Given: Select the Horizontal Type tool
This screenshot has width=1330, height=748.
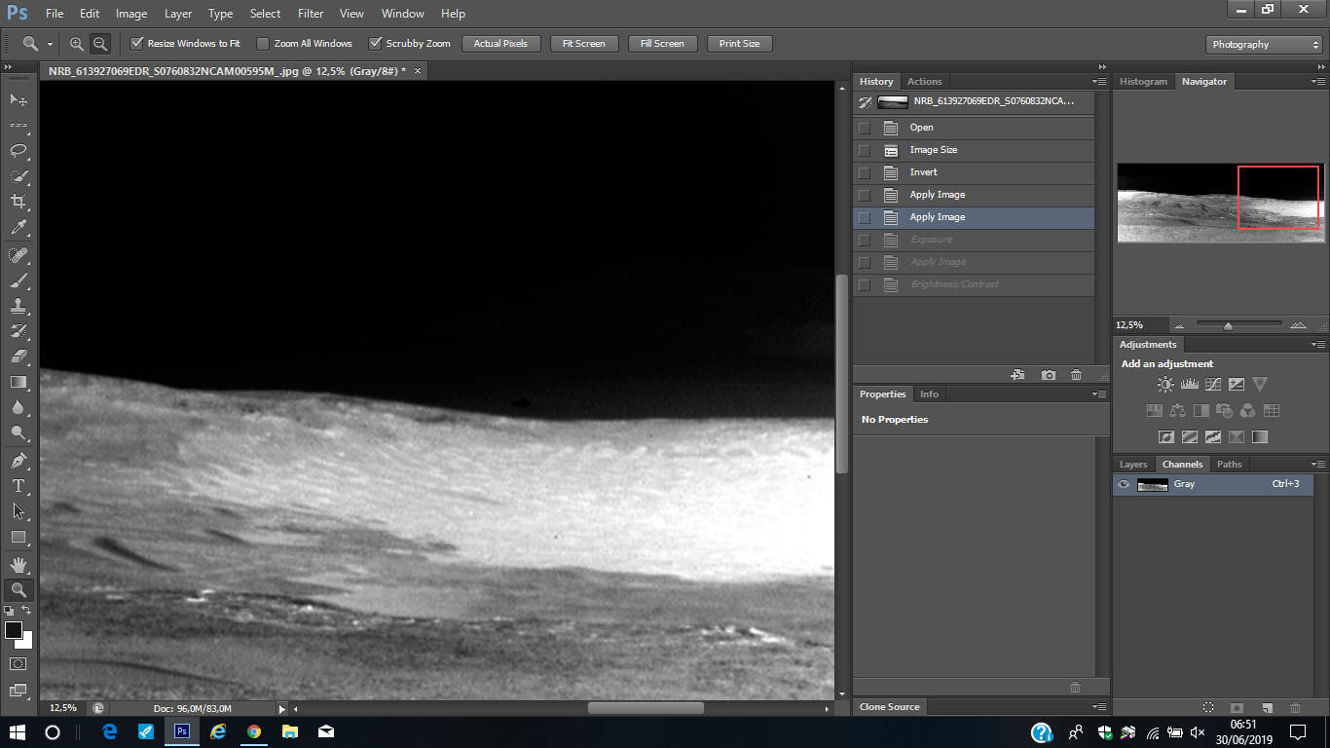Looking at the screenshot, I should click(18, 485).
